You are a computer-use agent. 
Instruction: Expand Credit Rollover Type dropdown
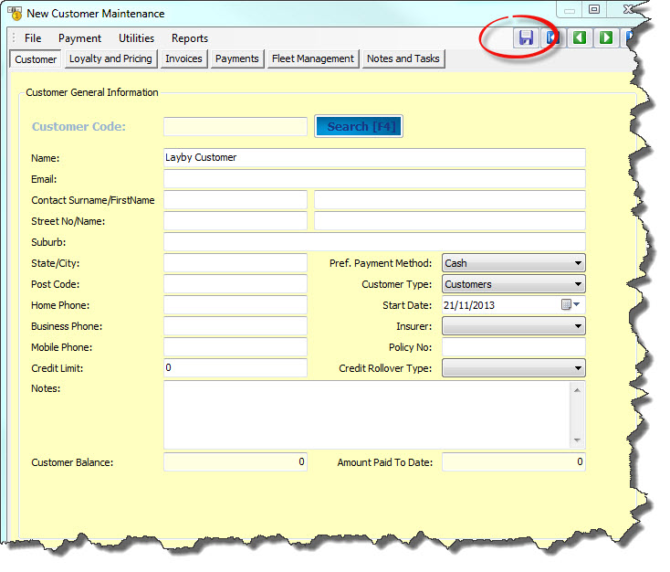pyautogui.click(x=578, y=367)
